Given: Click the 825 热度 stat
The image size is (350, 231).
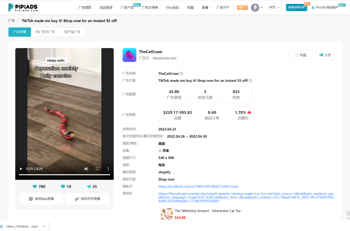Looking at the screenshot, I should (236, 94).
